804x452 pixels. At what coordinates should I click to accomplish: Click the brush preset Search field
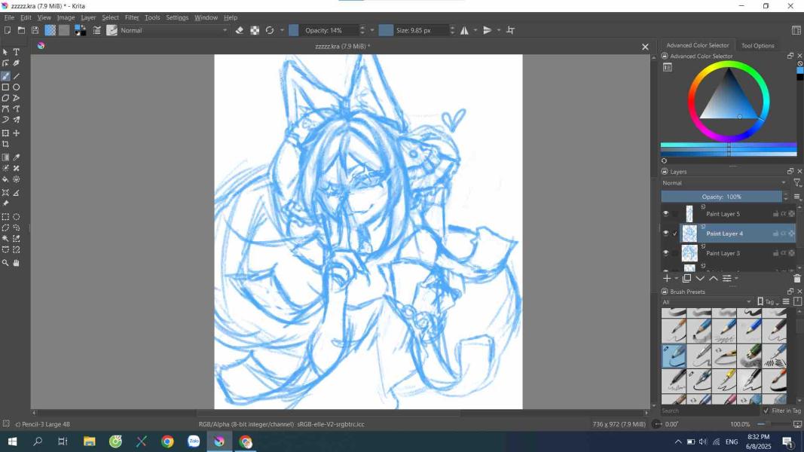tap(710, 411)
